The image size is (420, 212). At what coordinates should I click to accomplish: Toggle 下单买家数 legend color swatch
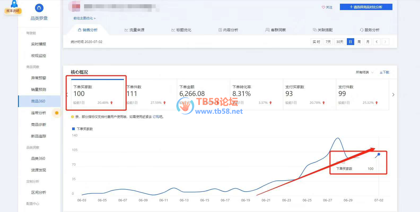coord(73,129)
